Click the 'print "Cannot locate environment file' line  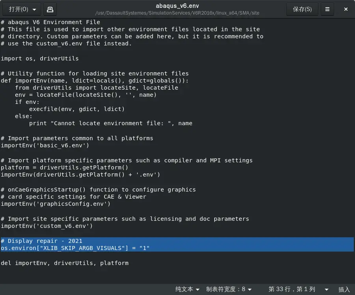coord(111,123)
